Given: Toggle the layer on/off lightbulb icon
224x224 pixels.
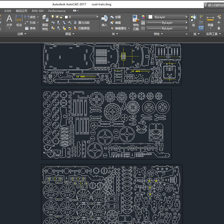Looking at the screenshot, I should (53, 17).
